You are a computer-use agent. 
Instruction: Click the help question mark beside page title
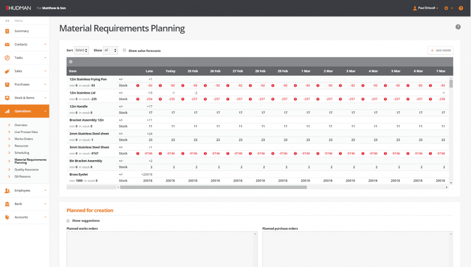point(458,27)
